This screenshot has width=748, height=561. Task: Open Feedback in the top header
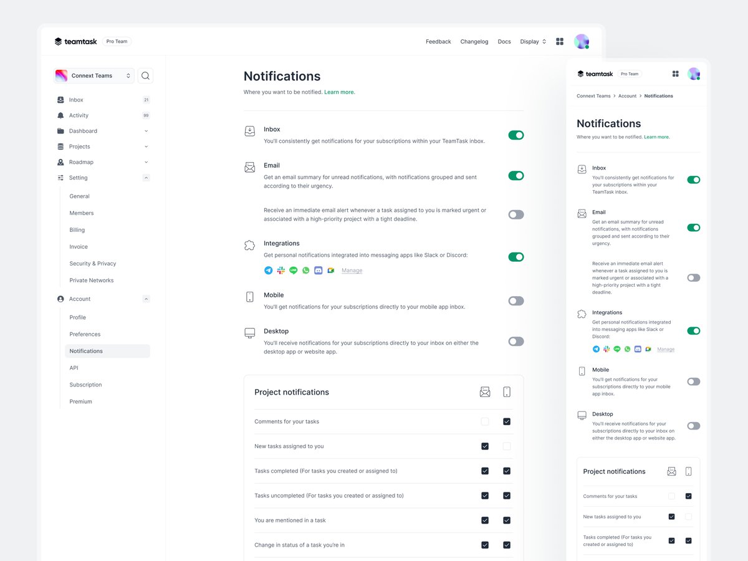438,42
